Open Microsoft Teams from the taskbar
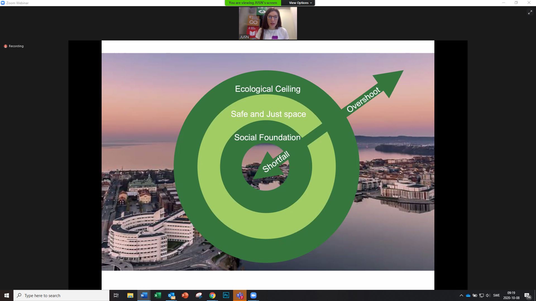 click(x=240, y=295)
